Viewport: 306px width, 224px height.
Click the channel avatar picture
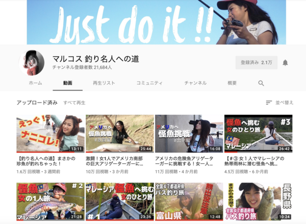tap(32, 63)
